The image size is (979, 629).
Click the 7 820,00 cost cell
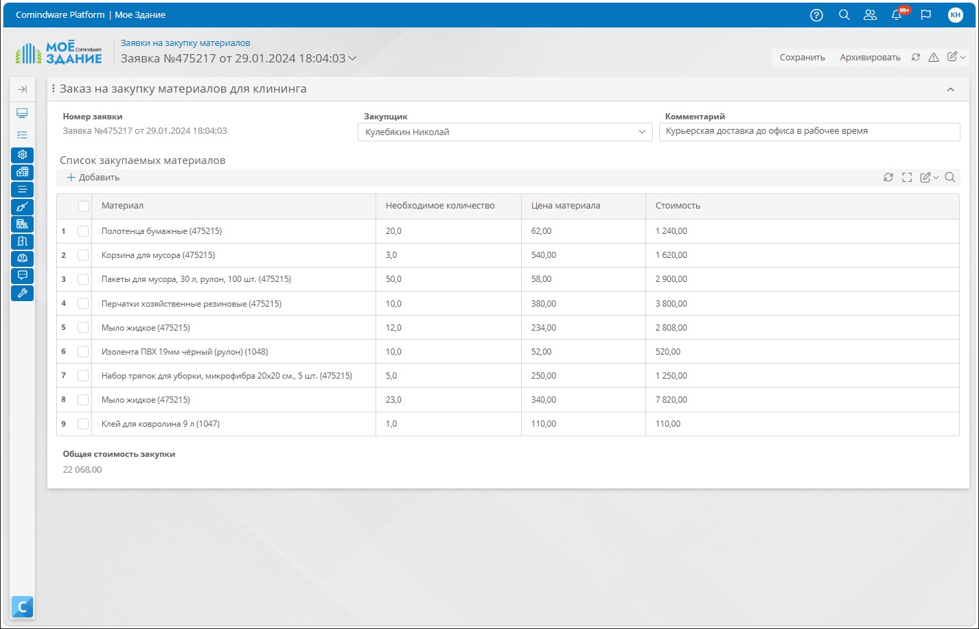(x=802, y=400)
